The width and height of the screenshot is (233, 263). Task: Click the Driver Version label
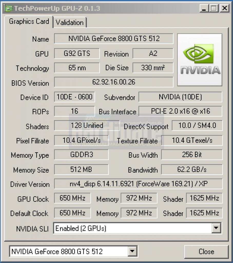coord(30,184)
